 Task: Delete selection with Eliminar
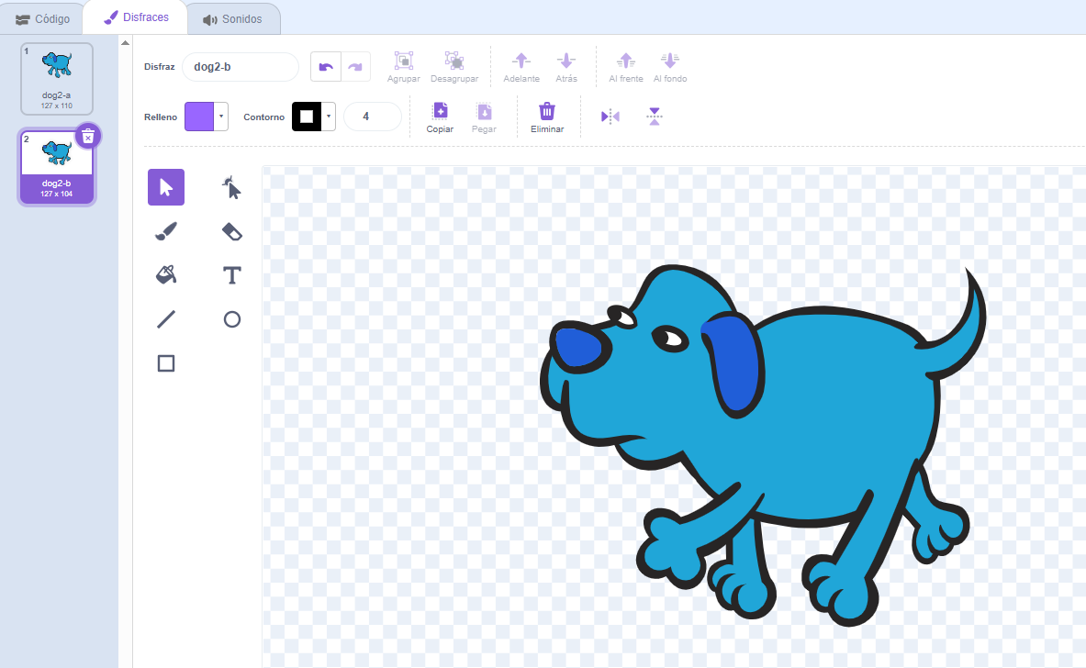point(547,117)
